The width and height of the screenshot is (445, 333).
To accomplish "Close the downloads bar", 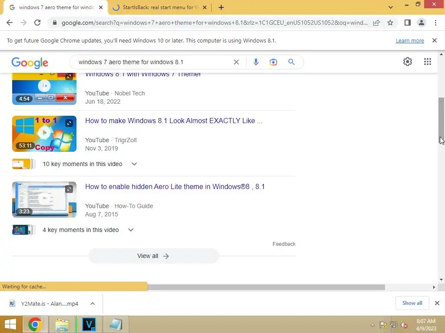I will (437, 303).
